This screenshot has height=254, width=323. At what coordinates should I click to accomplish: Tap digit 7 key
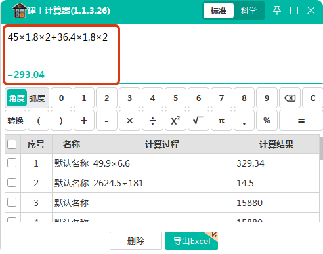click(x=221, y=98)
